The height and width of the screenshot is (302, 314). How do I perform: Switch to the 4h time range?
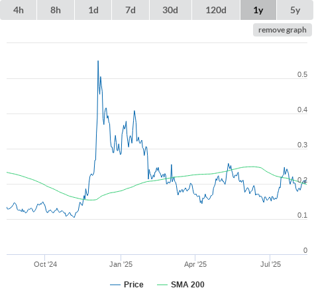pos(19,10)
